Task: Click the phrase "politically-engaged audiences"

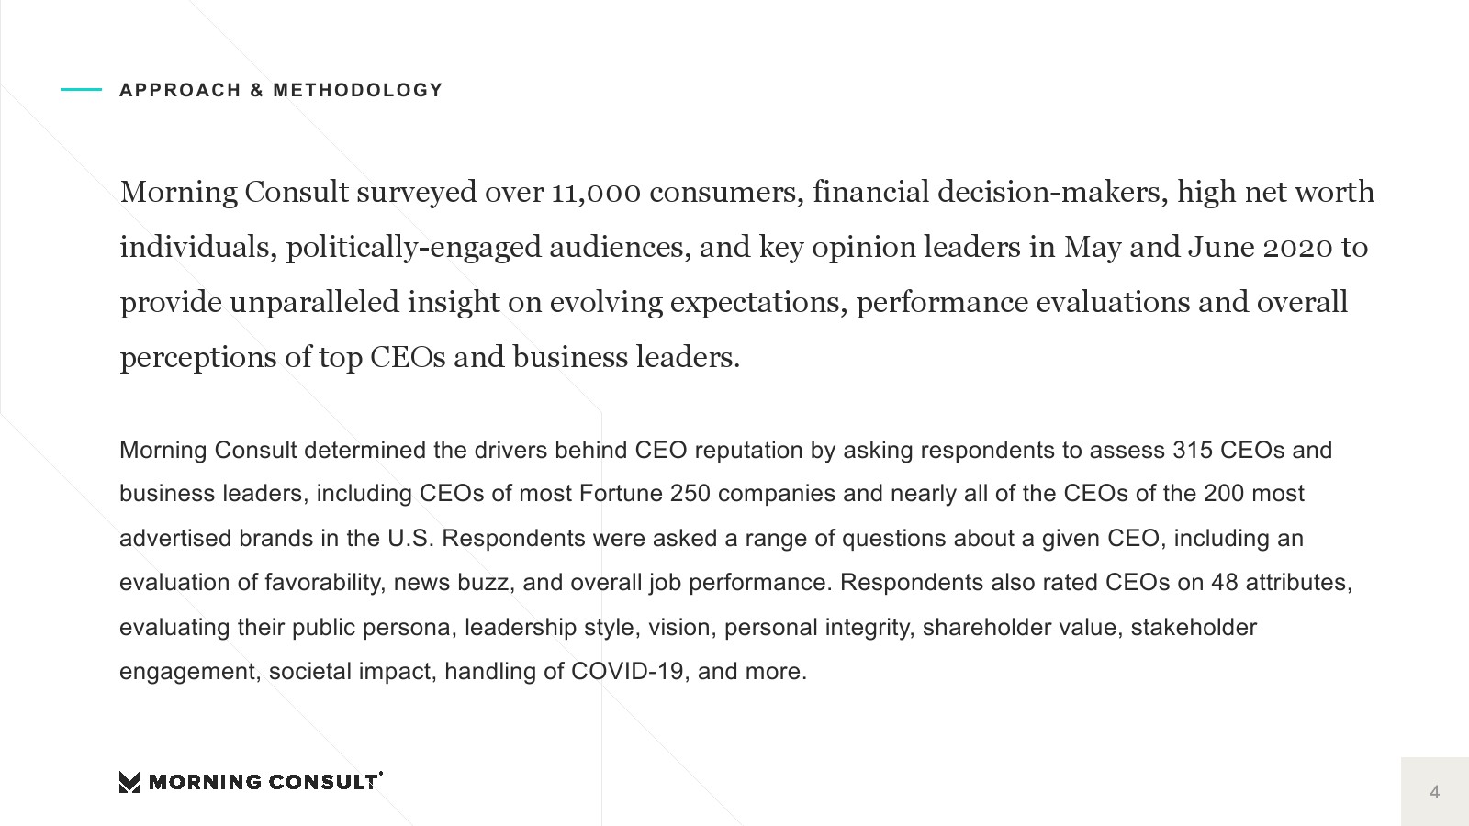Action: [488, 247]
